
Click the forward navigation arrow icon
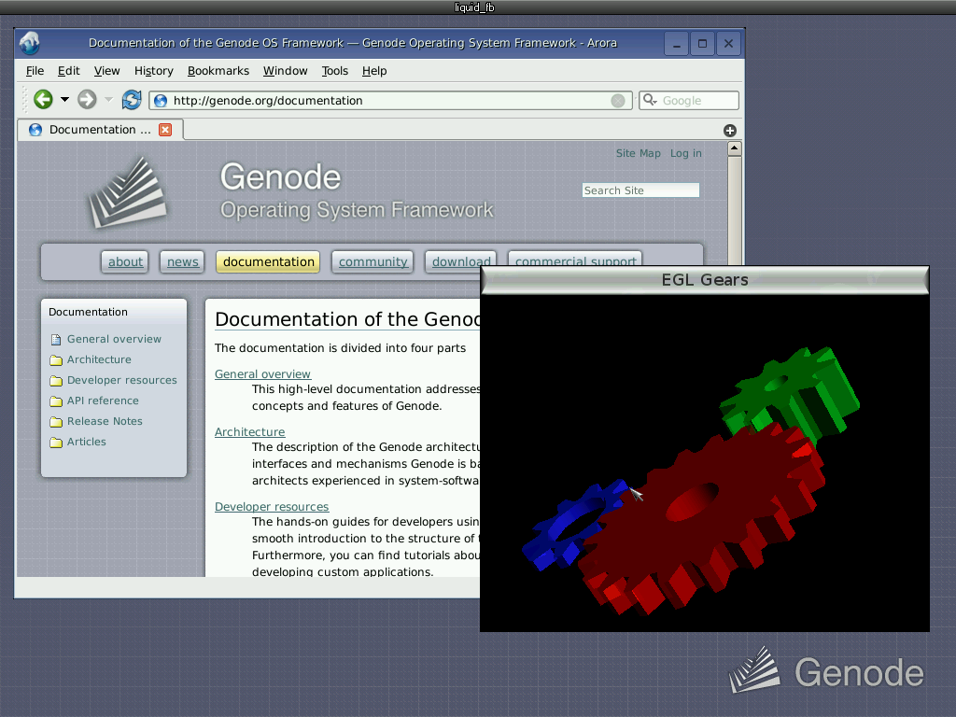pos(84,99)
